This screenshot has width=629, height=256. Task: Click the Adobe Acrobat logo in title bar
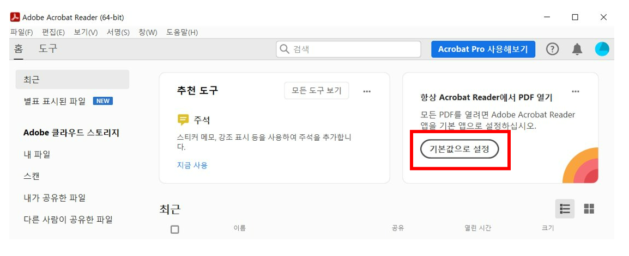pyautogui.click(x=15, y=17)
